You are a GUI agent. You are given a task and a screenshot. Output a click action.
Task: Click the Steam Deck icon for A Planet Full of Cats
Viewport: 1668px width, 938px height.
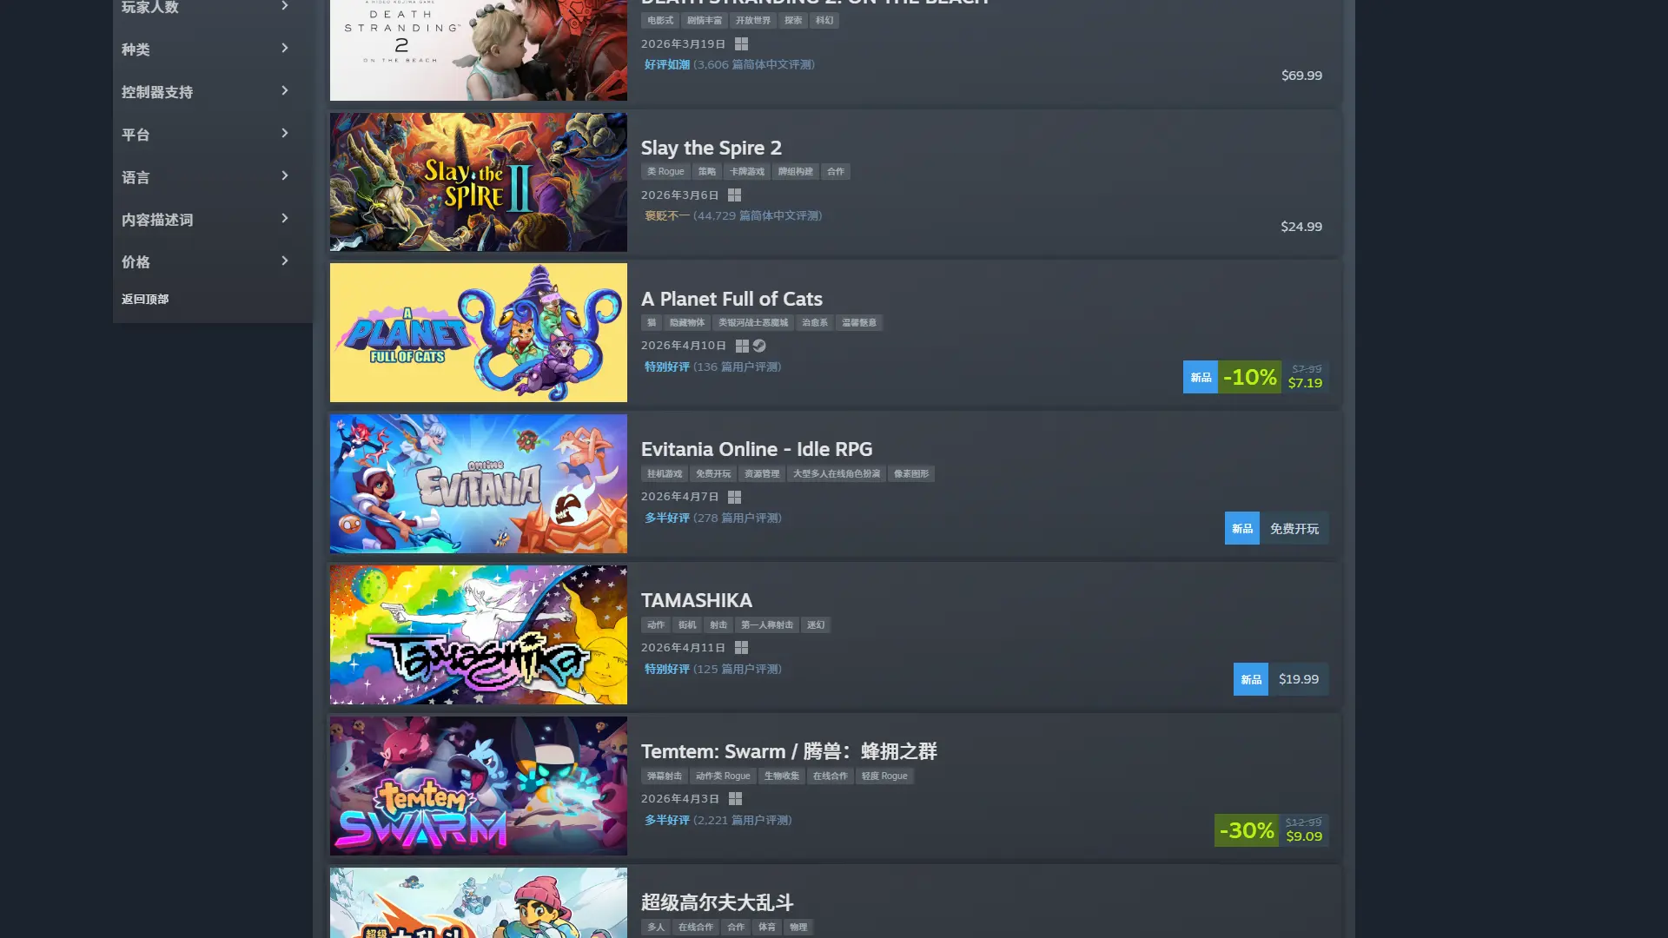coord(759,346)
